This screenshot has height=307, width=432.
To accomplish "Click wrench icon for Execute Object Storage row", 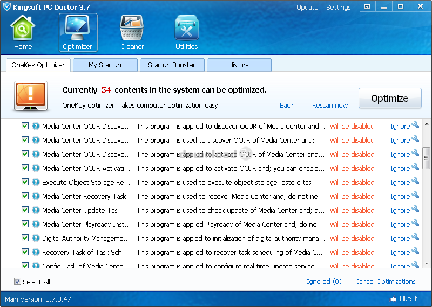I will tap(415, 181).
